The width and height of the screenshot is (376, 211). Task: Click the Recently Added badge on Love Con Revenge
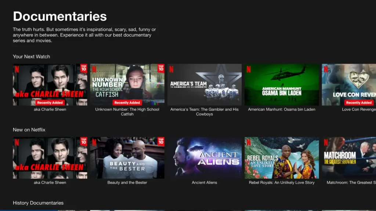pos(358,103)
